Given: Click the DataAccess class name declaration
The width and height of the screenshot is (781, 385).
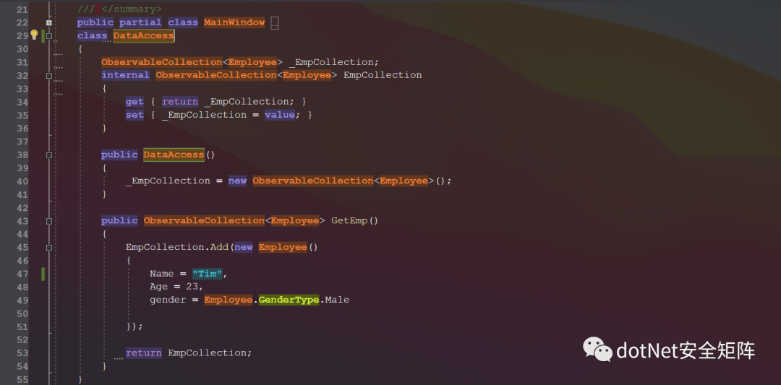Looking at the screenshot, I should (143, 35).
